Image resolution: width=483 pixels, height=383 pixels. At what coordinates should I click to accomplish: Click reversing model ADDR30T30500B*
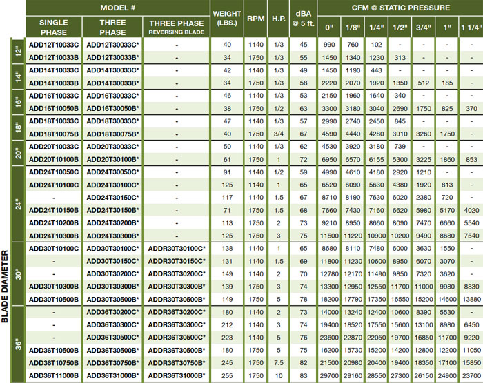pyautogui.click(x=177, y=300)
